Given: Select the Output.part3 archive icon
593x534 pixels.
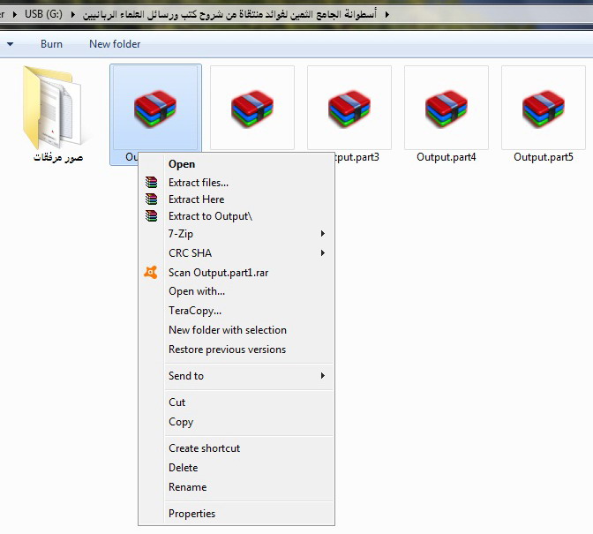Looking at the screenshot, I should pyautogui.click(x=349, y=109).
